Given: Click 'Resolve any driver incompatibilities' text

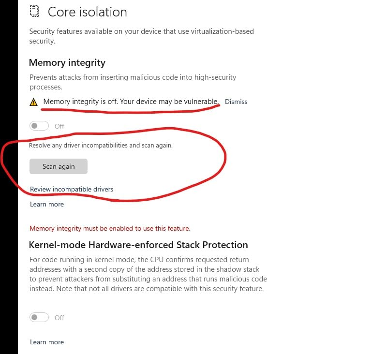Looking at the screenshot, I should [x=101, y=145].
